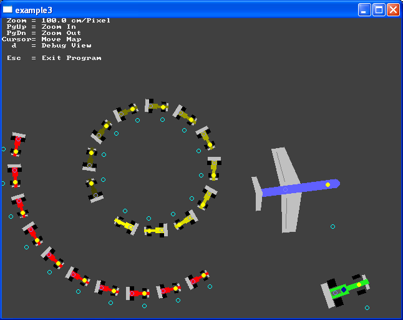
Task: Select the dark olive car at circle top
Action: 157,106
